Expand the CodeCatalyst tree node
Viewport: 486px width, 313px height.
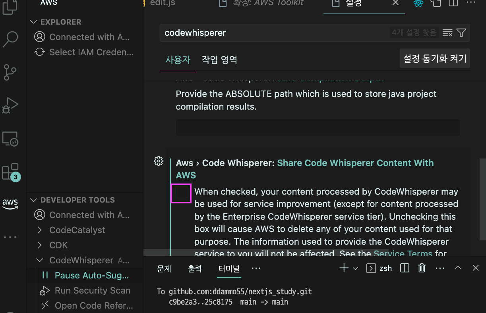tap(40, 230)
